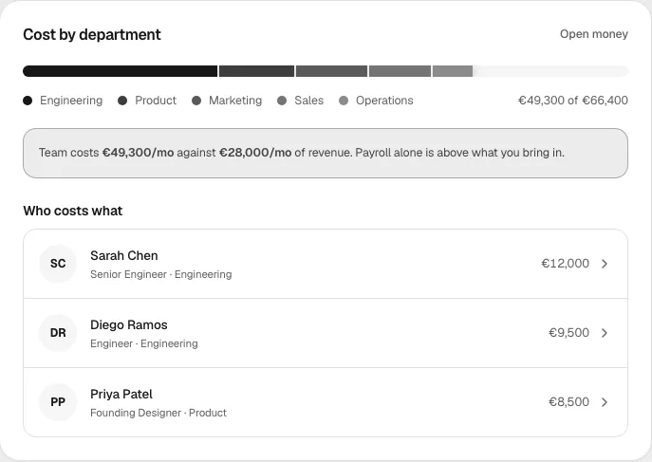Click the 'Who costs what' heading
Viewport: 652px width, 462px height.
click(73, 211)
